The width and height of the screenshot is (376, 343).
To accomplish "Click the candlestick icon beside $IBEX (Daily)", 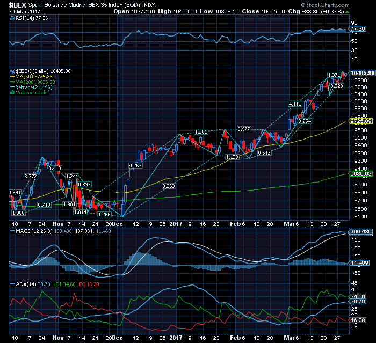I will point(12,71).
